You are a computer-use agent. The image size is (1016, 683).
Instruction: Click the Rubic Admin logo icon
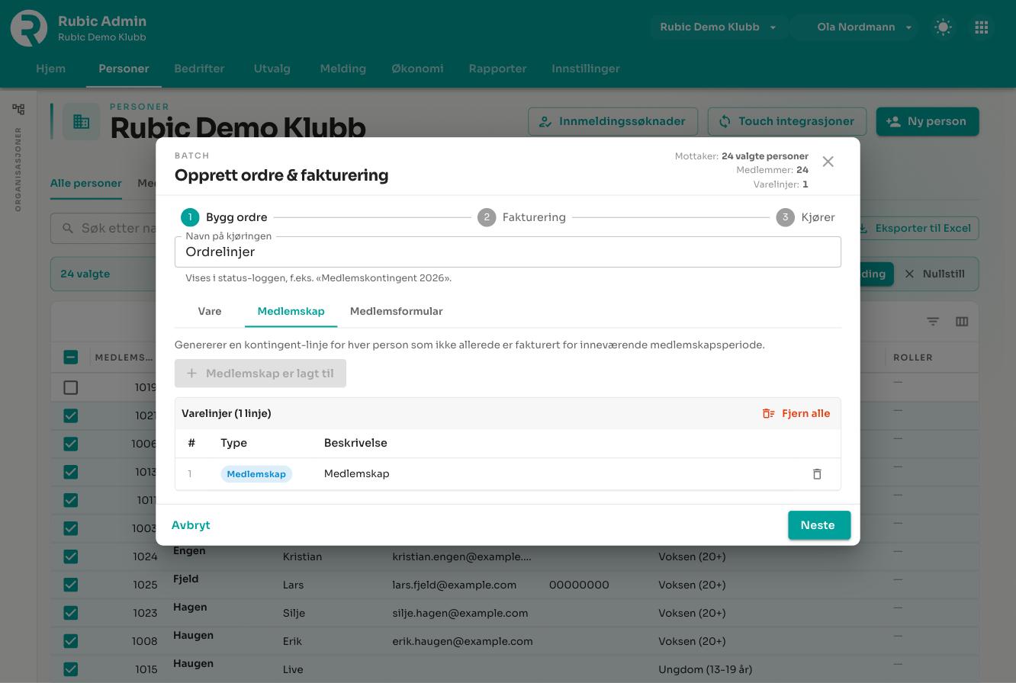click(x=29, y=28)
